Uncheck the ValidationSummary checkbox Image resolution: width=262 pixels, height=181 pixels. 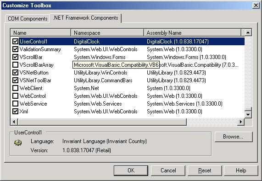[16, 49]
